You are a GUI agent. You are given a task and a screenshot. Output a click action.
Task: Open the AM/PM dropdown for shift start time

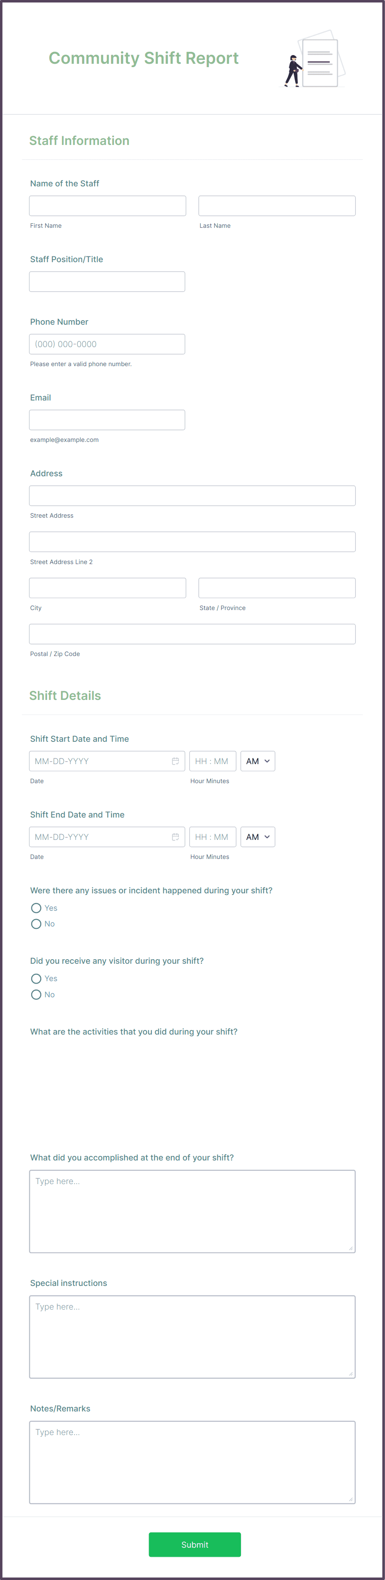pyautogui.click(x=257, y=760)
